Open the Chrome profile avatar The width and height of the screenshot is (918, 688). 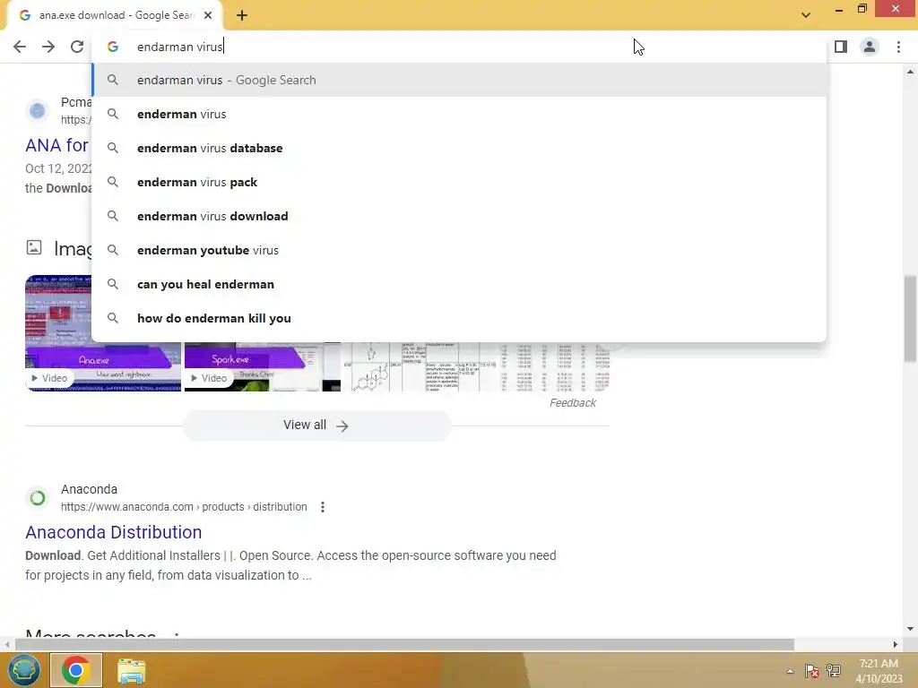tap(870, 47)
